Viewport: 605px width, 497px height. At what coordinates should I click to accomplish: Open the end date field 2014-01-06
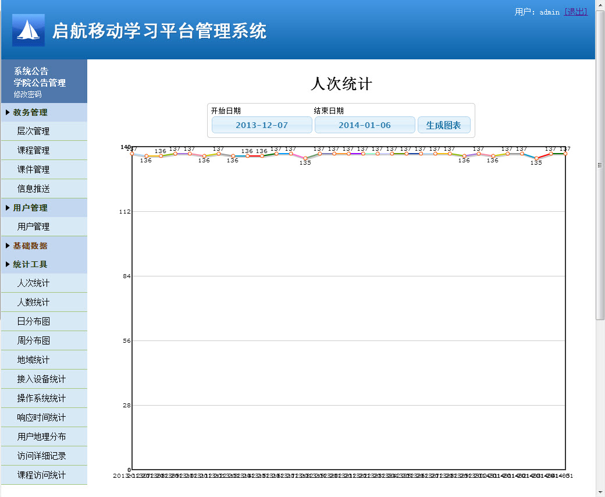coord(365,125)
